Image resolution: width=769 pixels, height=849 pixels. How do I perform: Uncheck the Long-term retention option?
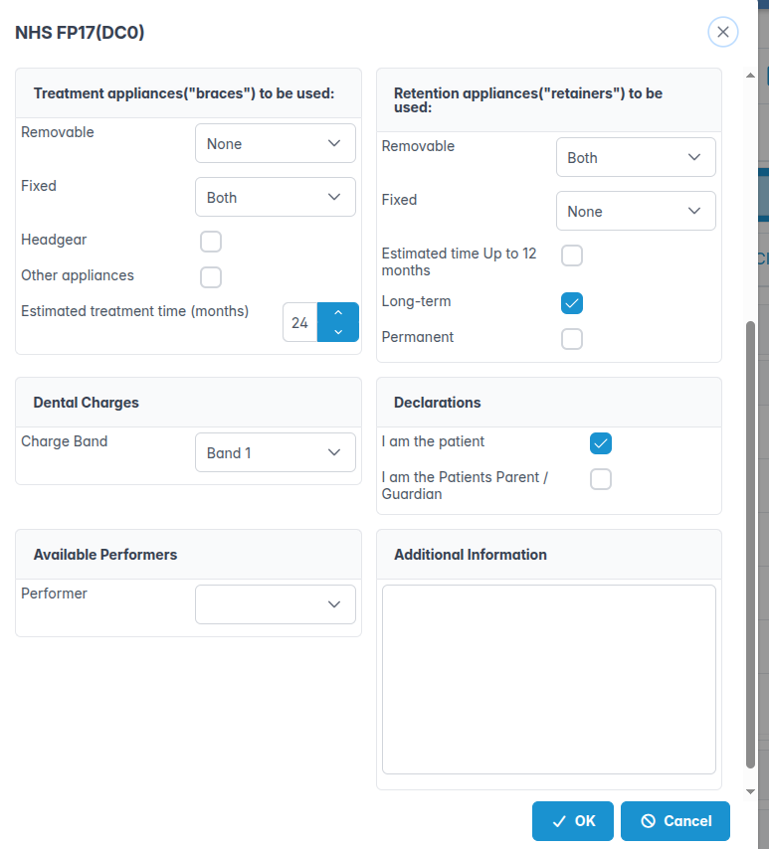click(x=572, y=303)
